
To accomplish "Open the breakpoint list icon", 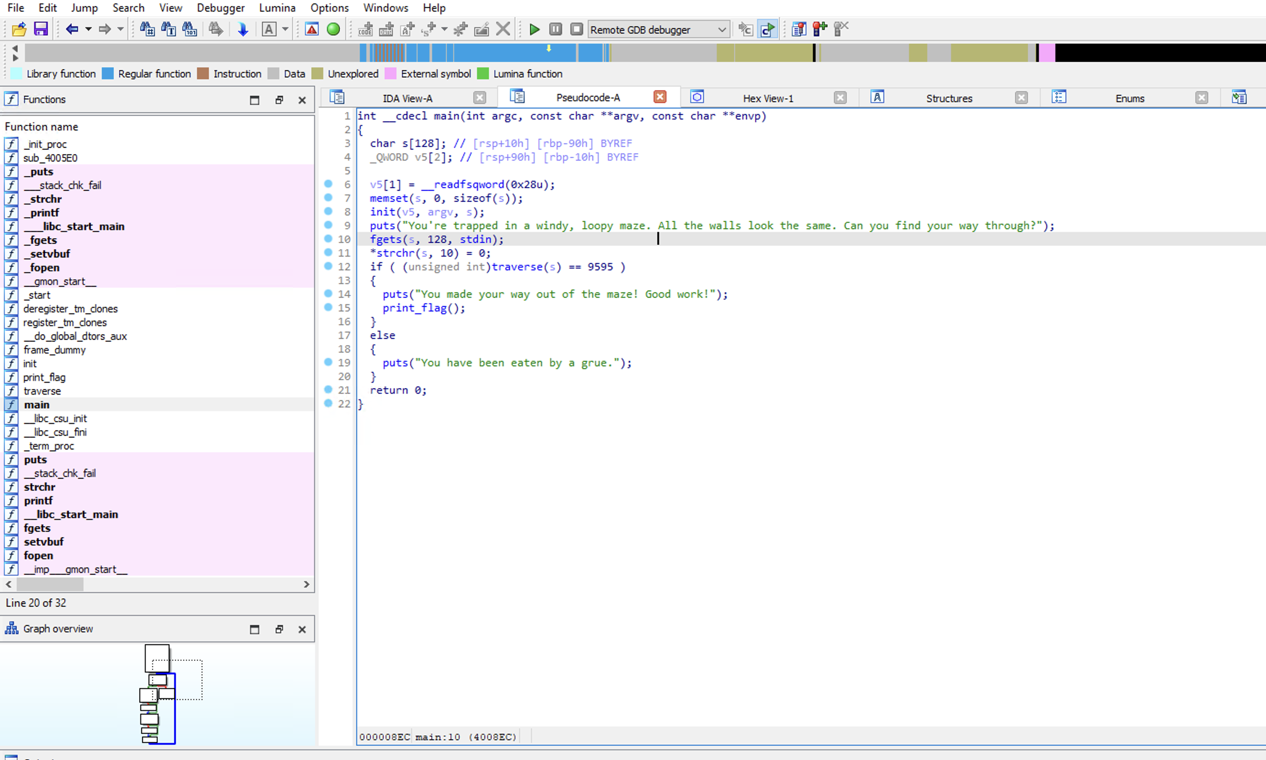I will tap(799, 29).
